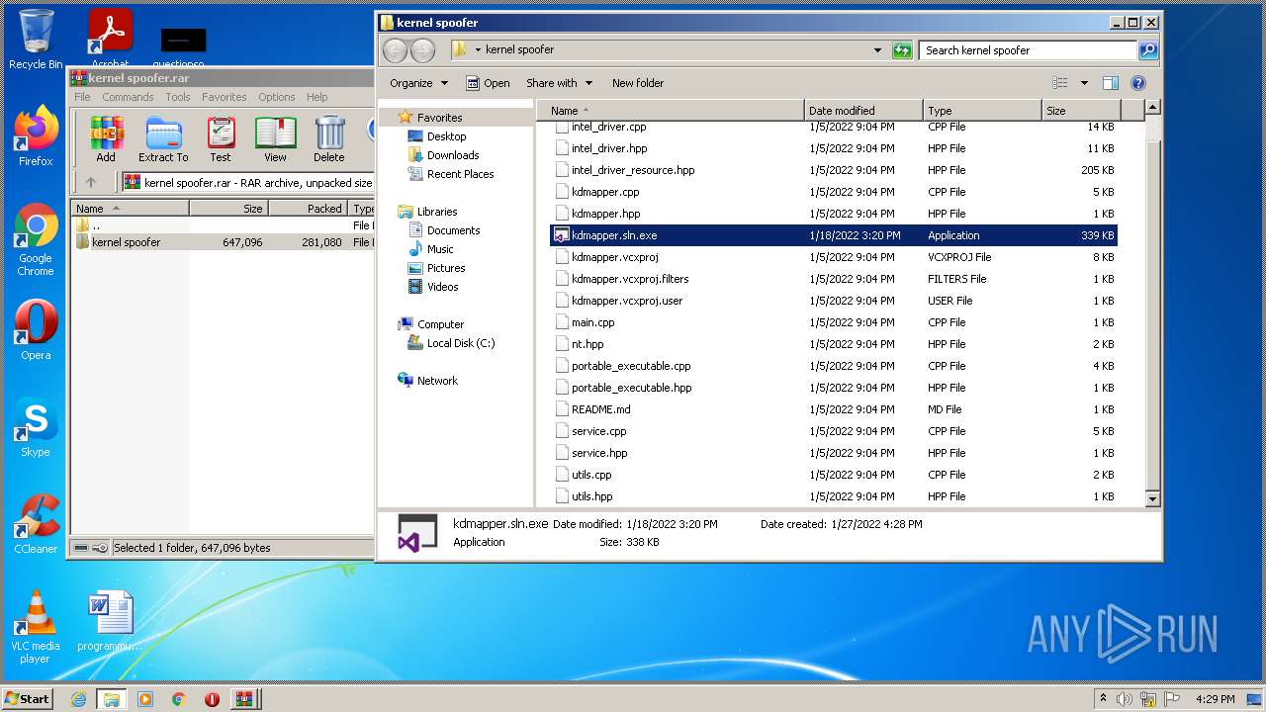Image resolution: width=1266 pixels, height=712 pixels.
Task: Select the kdmapper.sln.exe file
Action: [x=836, y=235]
